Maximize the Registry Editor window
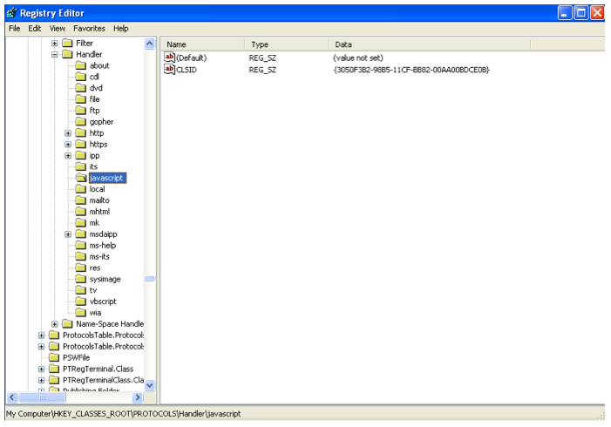 tap(581, 13)
